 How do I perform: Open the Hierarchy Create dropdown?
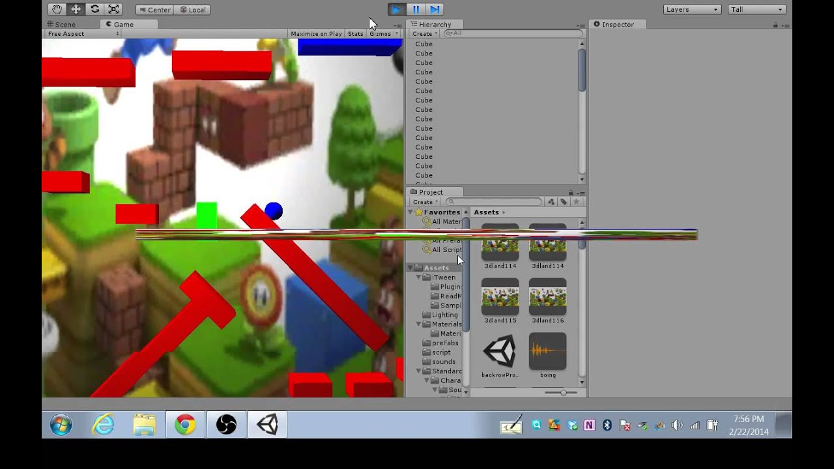[425, 34]
